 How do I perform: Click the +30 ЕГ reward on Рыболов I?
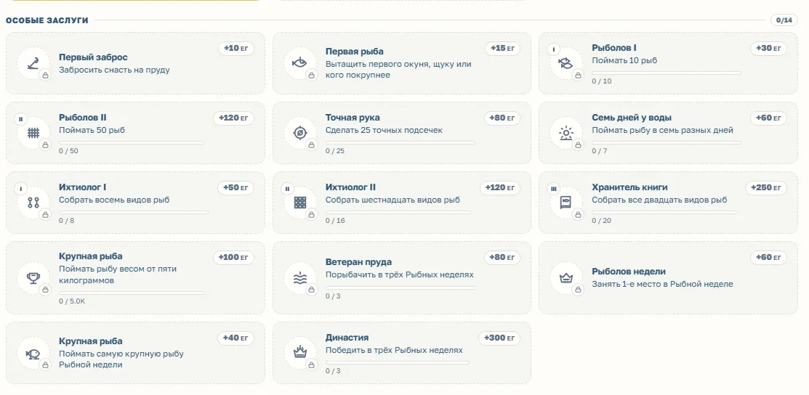(x=768, y=49)
